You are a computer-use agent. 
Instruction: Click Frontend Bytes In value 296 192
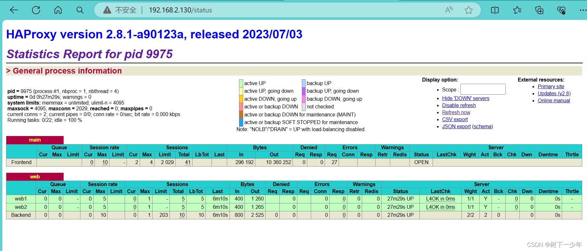point(244,162)
